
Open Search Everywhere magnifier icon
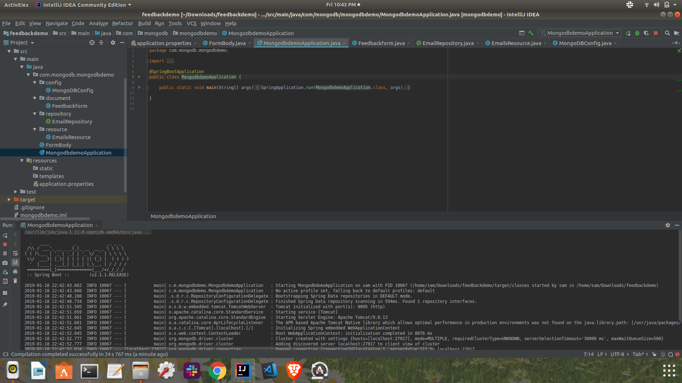667,33
